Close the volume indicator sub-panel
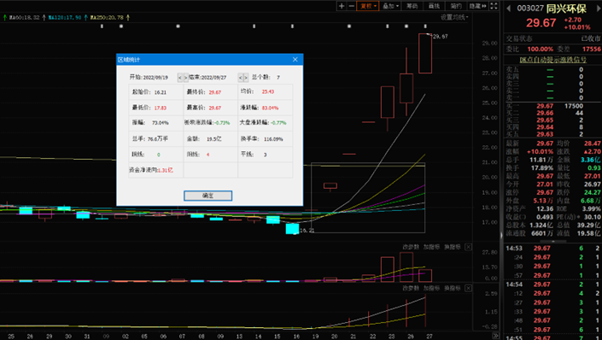602x340 pixels. 469,247
